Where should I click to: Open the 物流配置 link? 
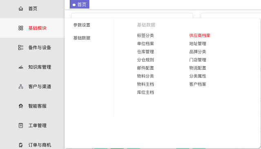(x=197, y=68)
